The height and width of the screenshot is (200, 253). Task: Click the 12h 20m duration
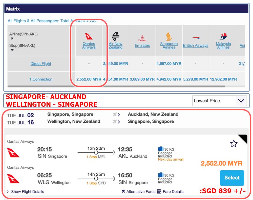96,148
